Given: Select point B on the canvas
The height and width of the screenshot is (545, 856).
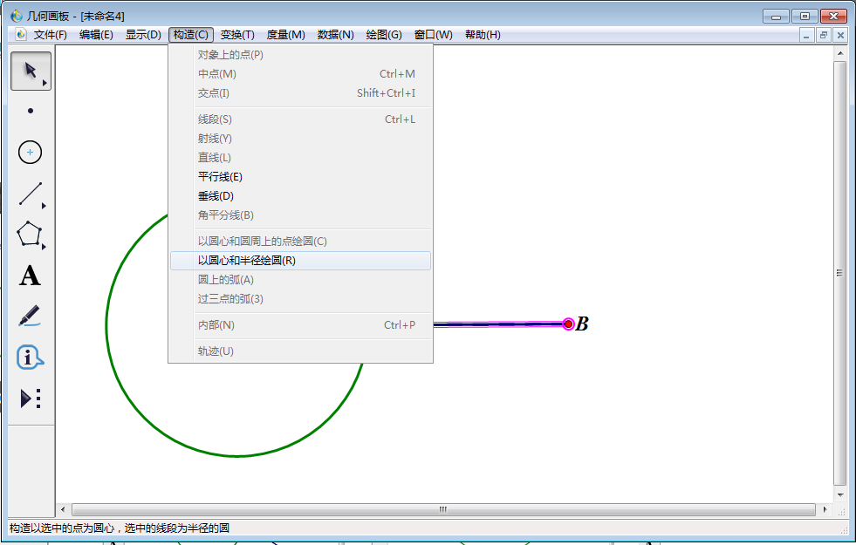Looking at the screenshot, I should point(567,324).
